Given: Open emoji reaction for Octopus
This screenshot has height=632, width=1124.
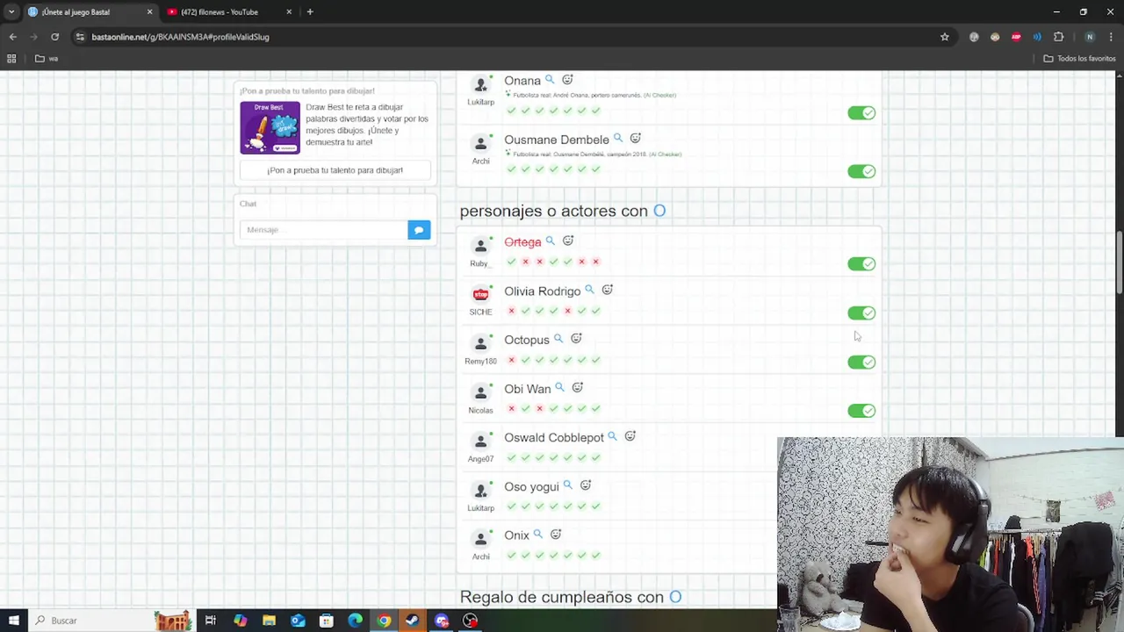Looking at the screenshot, I should (576, 339).
